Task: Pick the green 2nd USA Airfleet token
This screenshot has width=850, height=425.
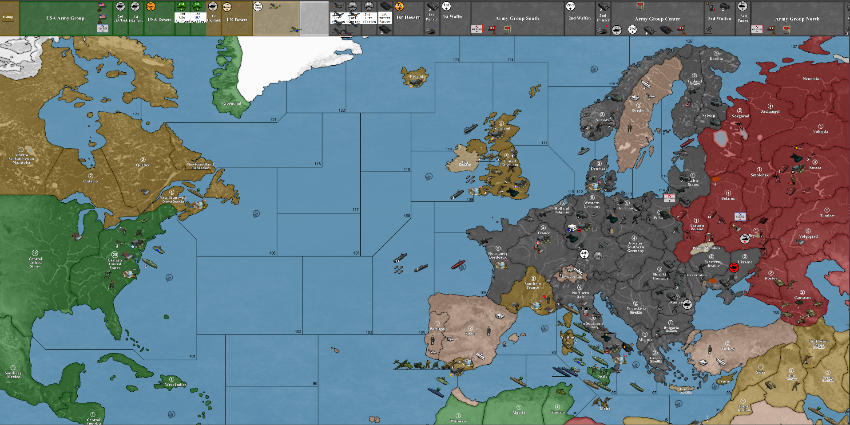Action: (x=182, y=6)
